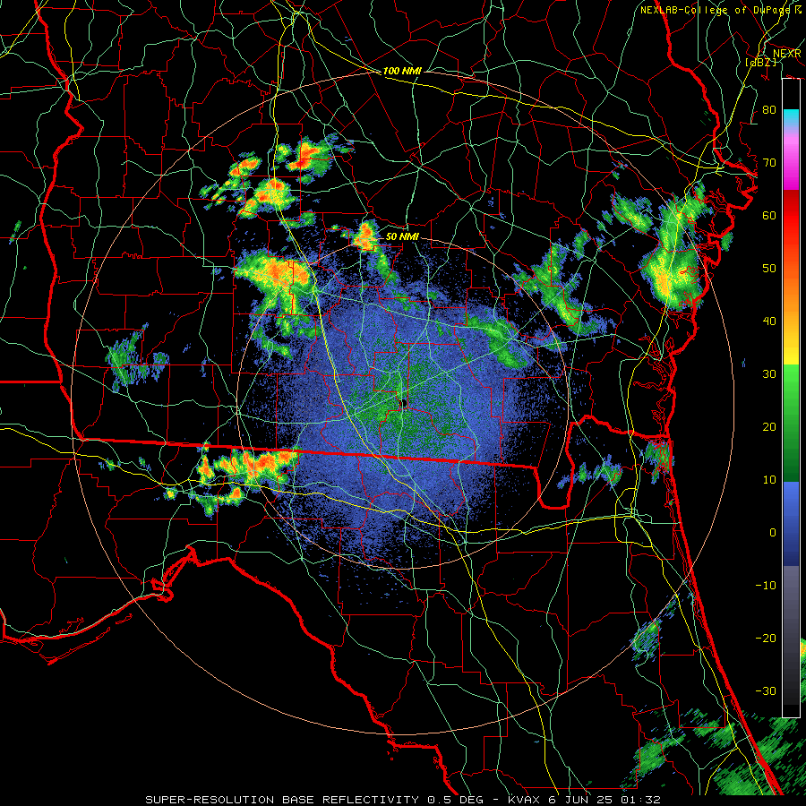Click the cyan band of the color scale
The image size is (806, 806).
pos(791,117)
